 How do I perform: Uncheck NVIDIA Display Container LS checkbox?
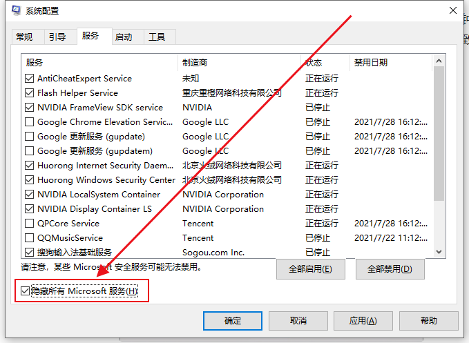click(29, 209)
